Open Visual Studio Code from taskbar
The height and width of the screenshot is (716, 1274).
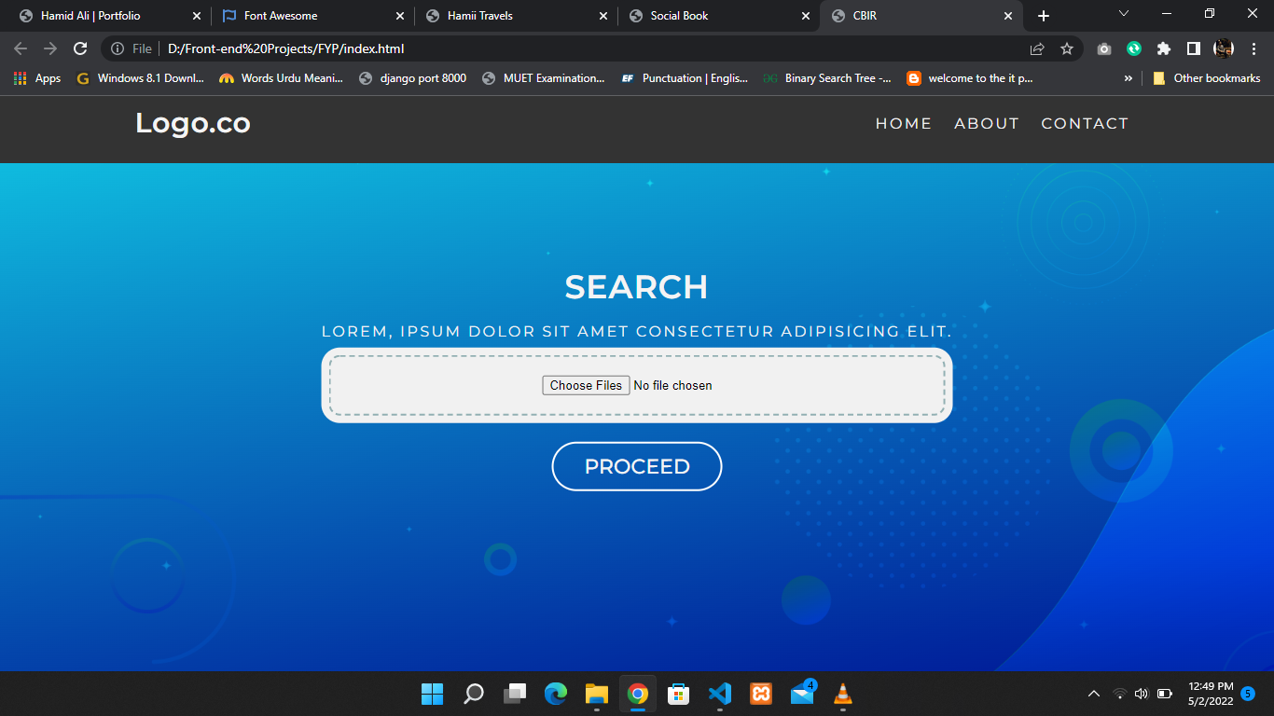(719, 694)
